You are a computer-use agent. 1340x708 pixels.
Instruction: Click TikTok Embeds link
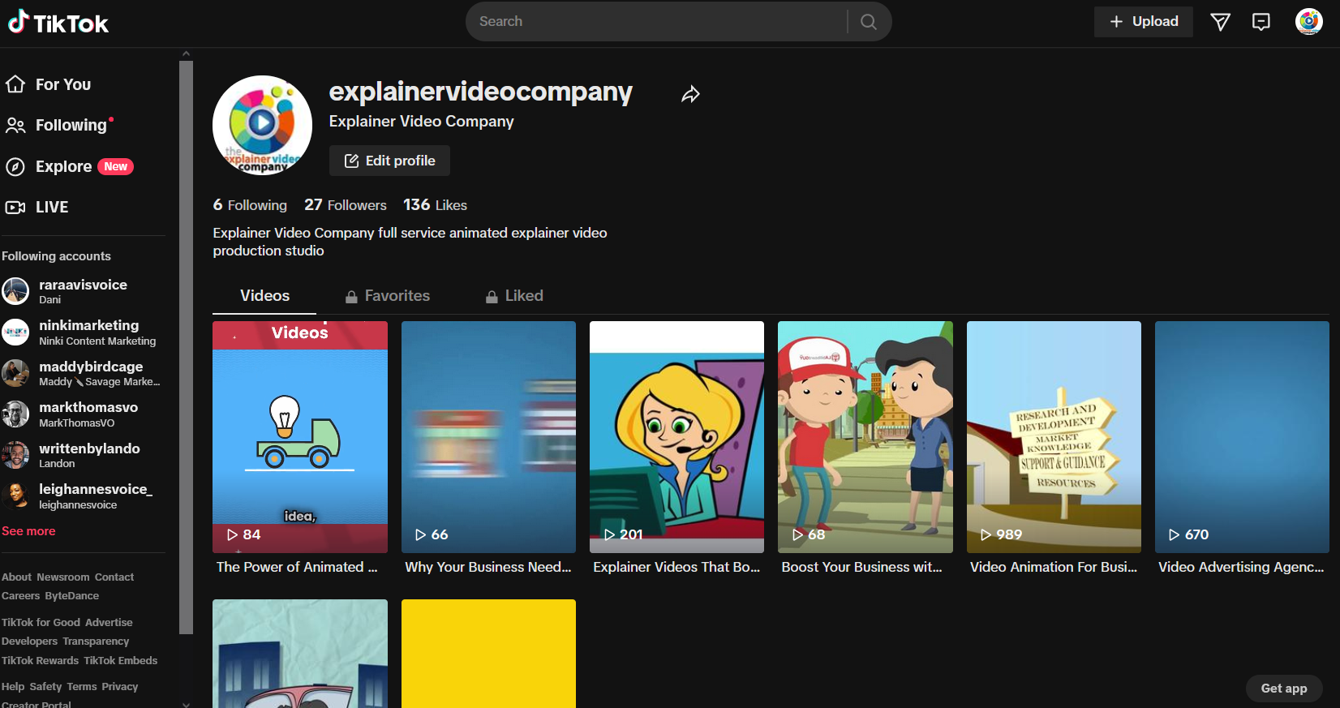tap(121, 661)
